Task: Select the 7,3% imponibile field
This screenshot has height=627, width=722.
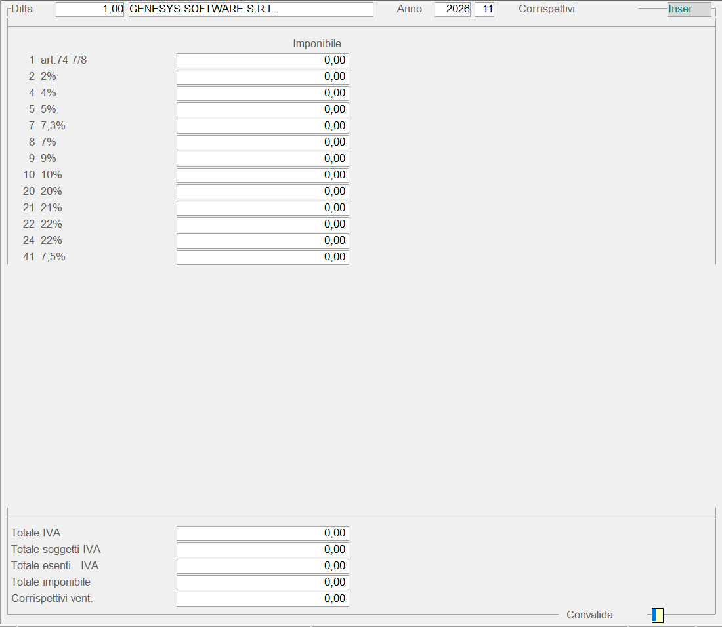Action: click(x=263, y=126)
